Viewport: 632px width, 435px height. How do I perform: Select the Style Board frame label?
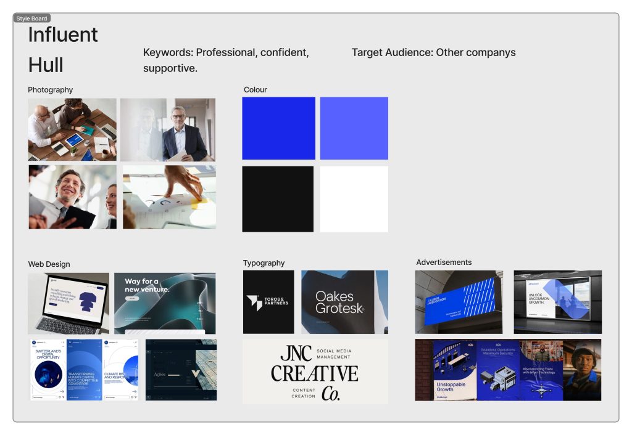pyautogui.click(x=31, y=18)
